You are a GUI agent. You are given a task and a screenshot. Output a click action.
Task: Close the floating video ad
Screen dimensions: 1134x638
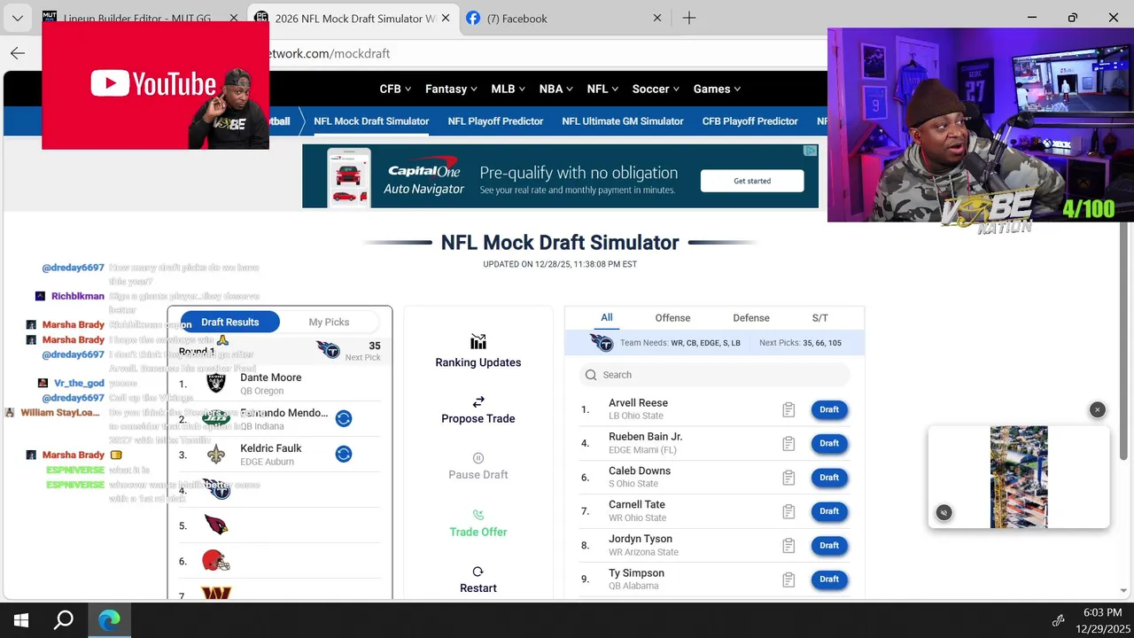(x=1098, y=409)
